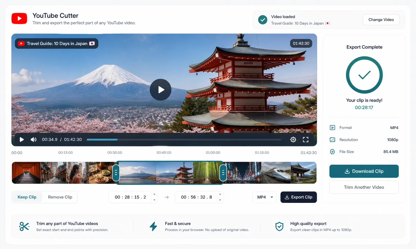Switch to Keep Clip mode
Screen dimensions: 416x249
(x=27, y=197)
